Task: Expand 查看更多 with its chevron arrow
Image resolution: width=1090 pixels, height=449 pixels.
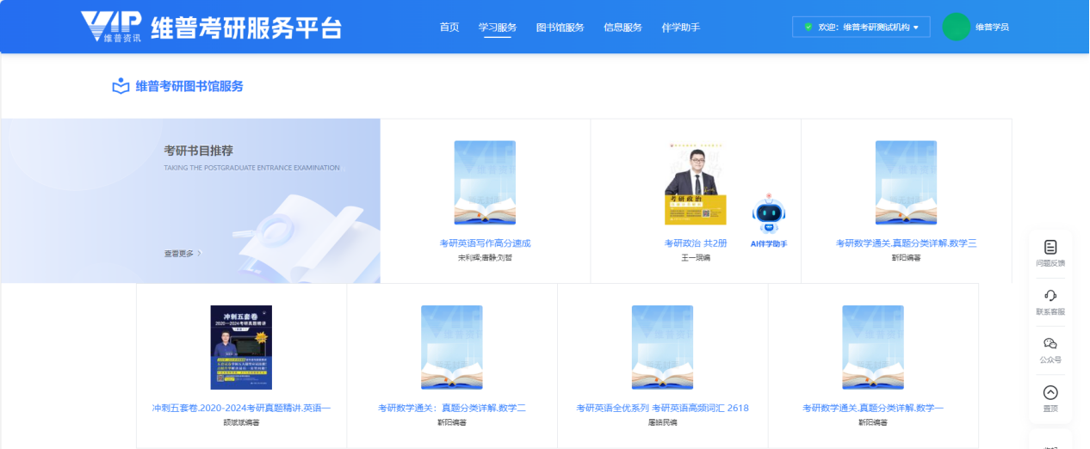Action: click(x=183, y=254)
